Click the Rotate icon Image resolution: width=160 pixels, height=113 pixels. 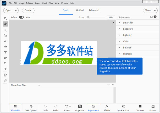(x=67, y=106)
